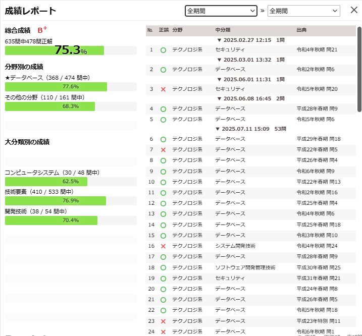This screenshot has height=336, width=362.
Task: Click the green circle icon in row 10
Action: (x=163, y=182)
